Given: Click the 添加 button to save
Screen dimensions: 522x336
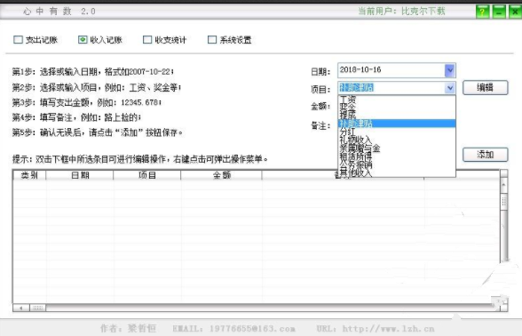Looking at the screenshot, I should pos(485,155).
